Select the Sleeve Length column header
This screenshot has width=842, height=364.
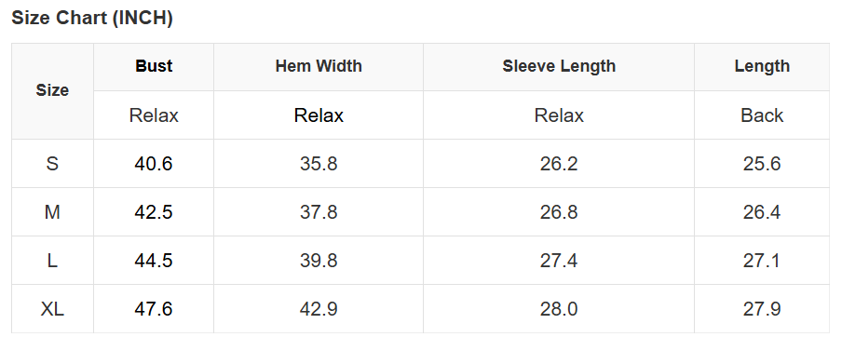[x=559, y=67]
